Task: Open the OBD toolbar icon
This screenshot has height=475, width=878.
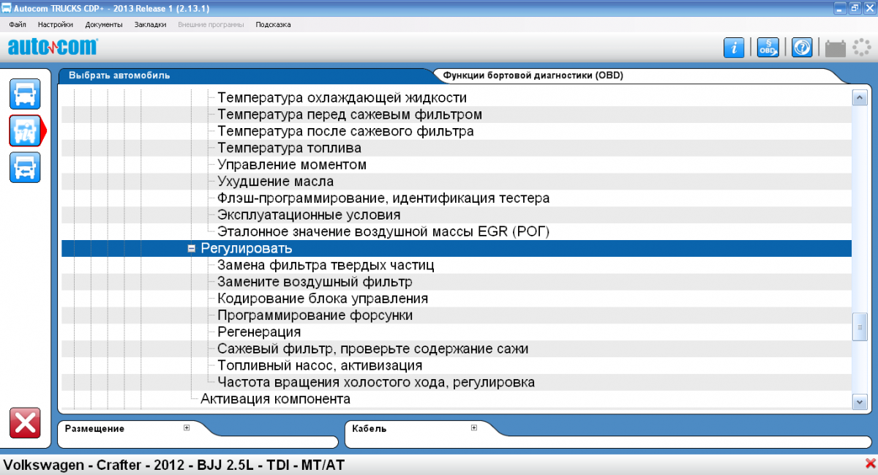Action: (768, 48)
